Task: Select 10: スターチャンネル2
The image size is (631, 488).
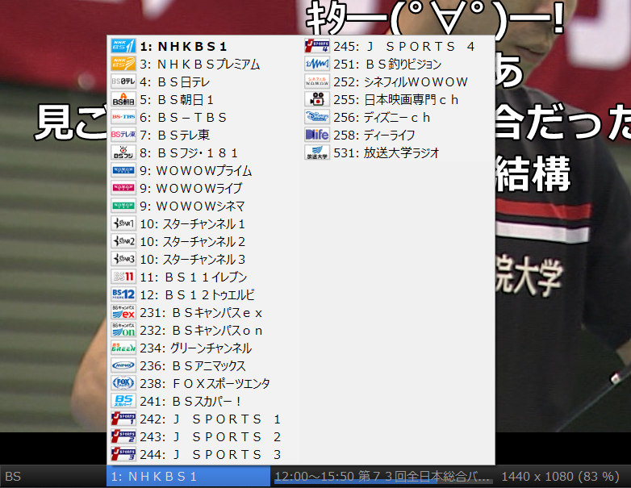Action: [x=204, y=241]
